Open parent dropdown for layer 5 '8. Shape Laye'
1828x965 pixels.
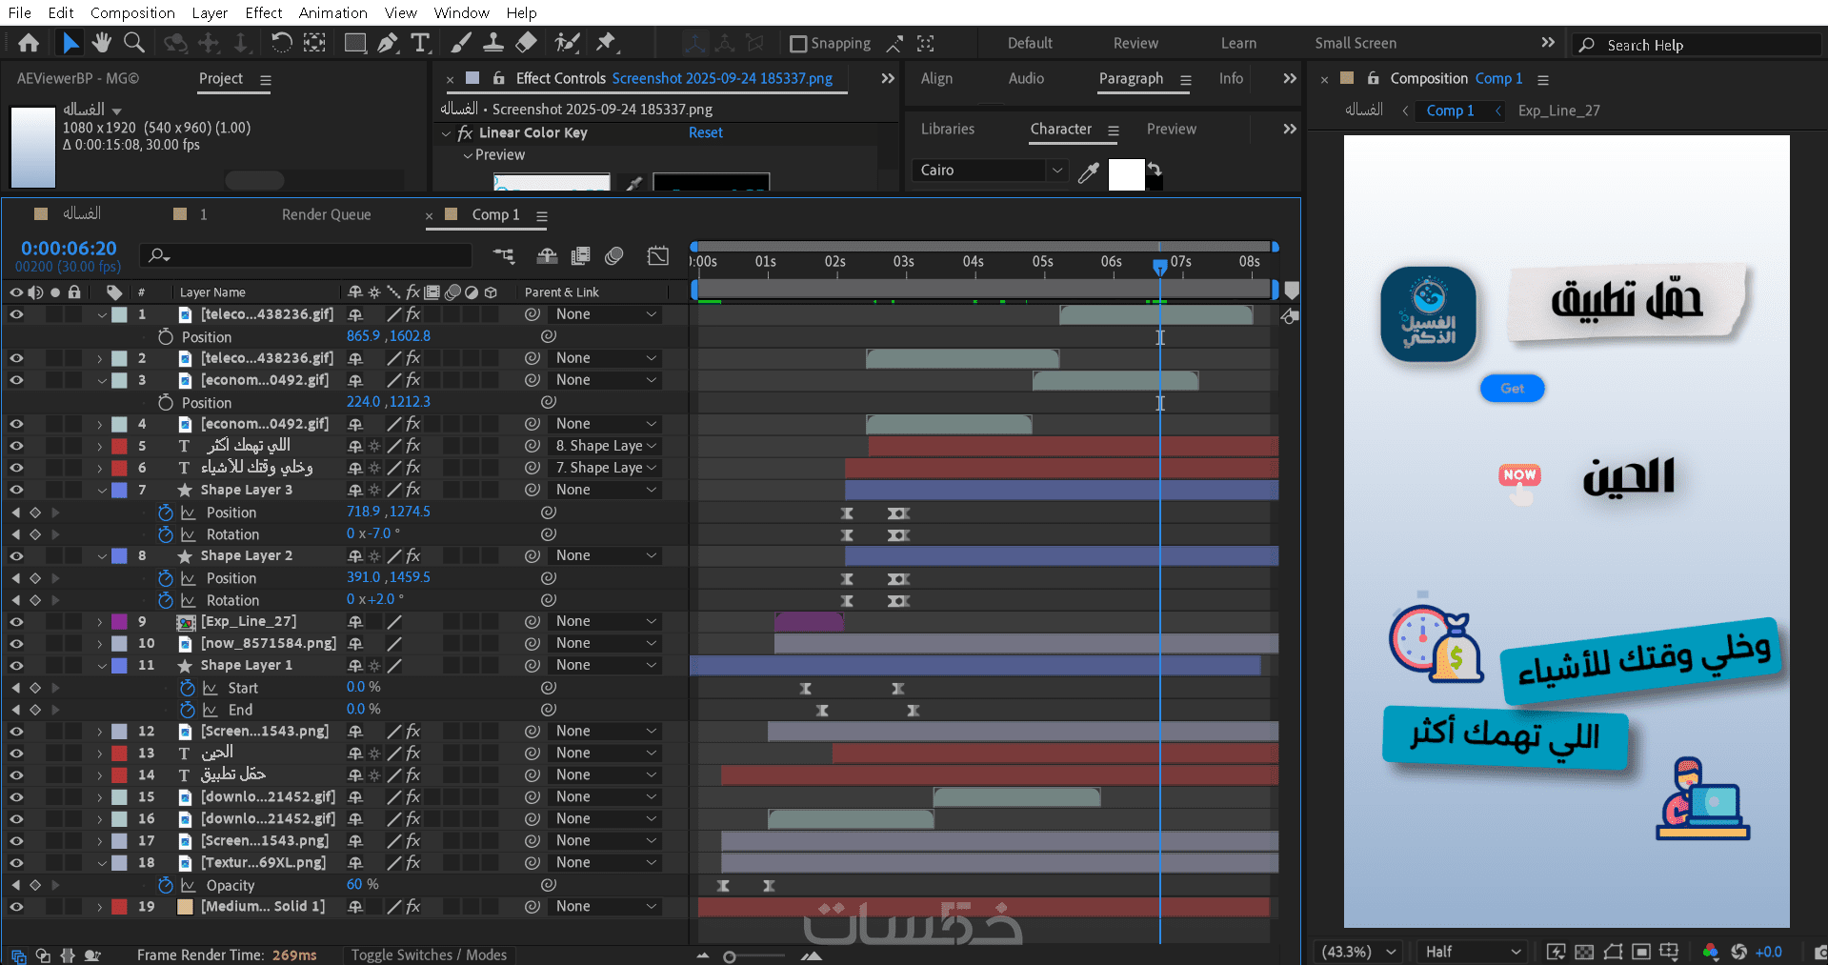(x=606, y=446)
